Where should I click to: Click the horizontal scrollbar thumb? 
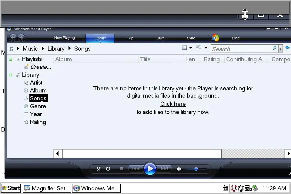coord(142,154)
